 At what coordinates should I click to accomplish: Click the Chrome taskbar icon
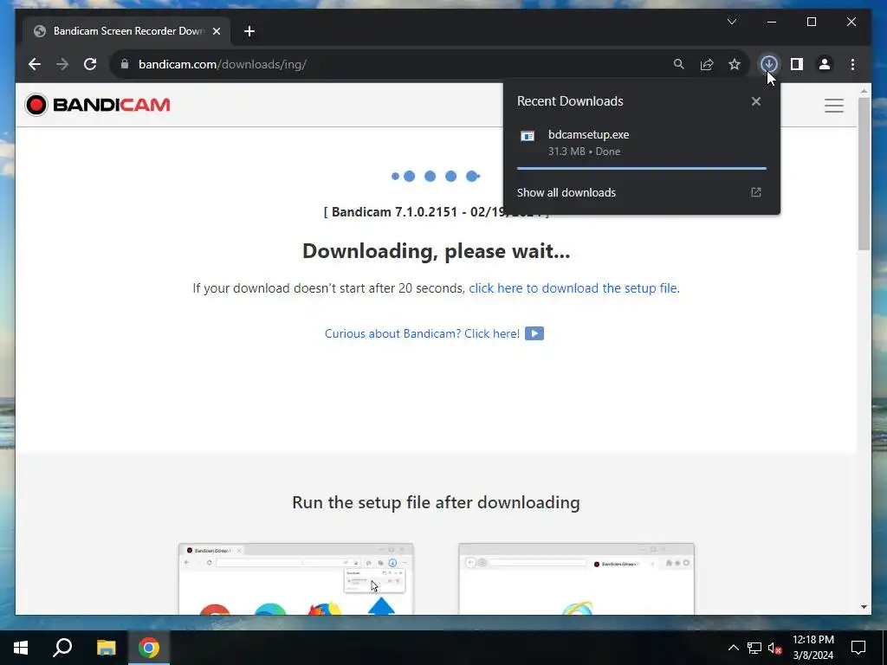(149, 648)
